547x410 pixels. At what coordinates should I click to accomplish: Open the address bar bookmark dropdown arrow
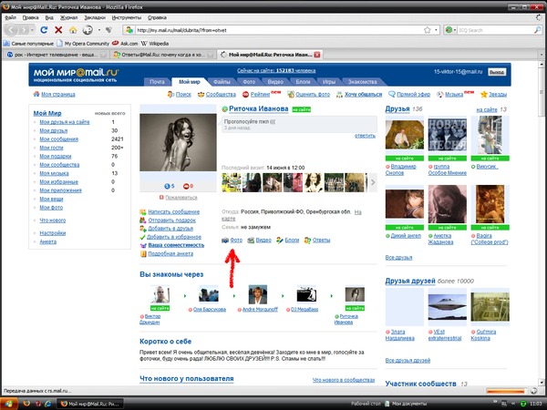coord(436,30)
